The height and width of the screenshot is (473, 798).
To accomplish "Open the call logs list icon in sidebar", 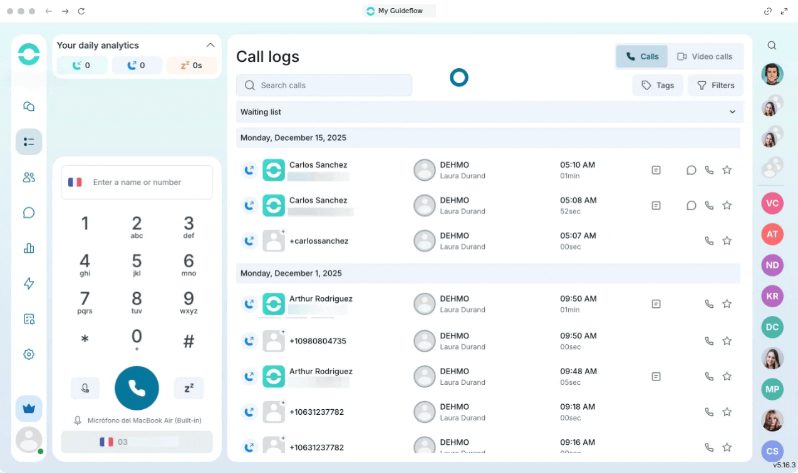I will click(x=29, y=142).
